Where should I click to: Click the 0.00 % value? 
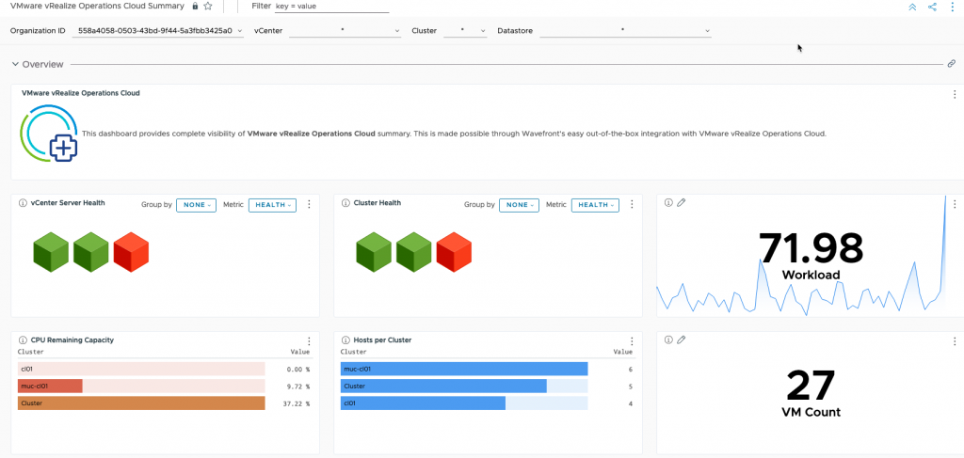pyautogui.click(x=298, y=370)
